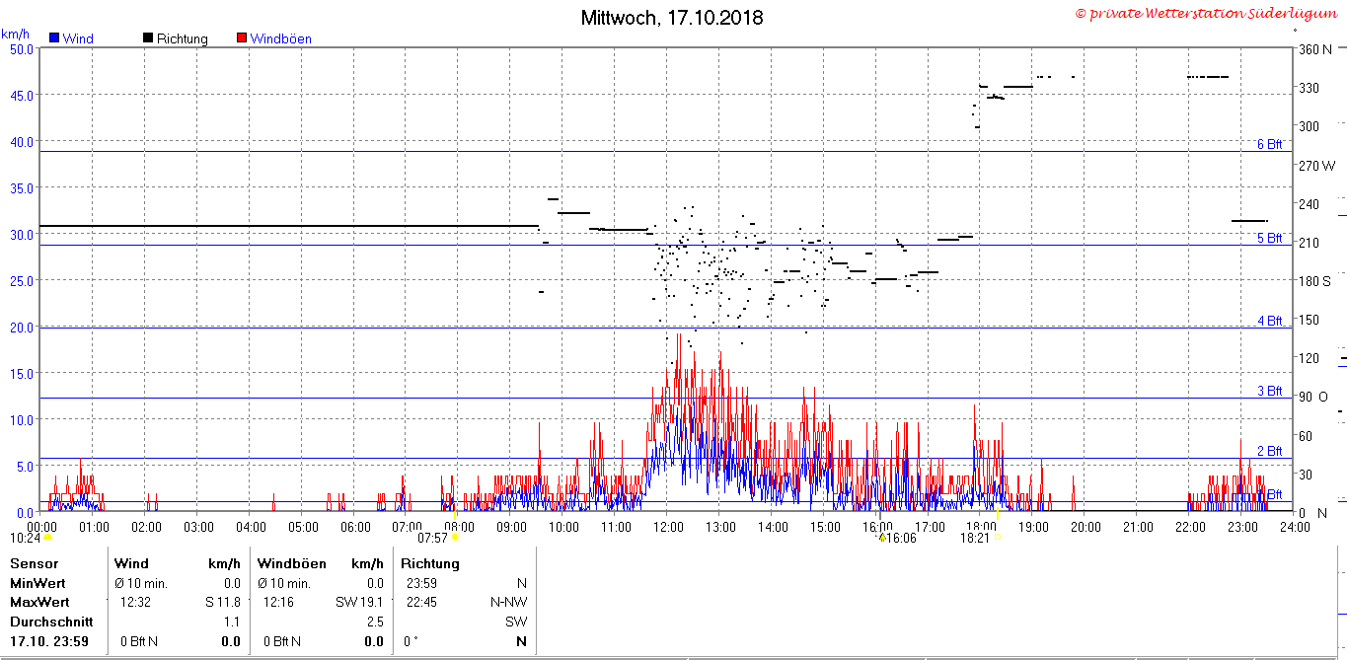Click the 270 W direction axis label
This screenshot has height=660, width=1348.
1316,165
